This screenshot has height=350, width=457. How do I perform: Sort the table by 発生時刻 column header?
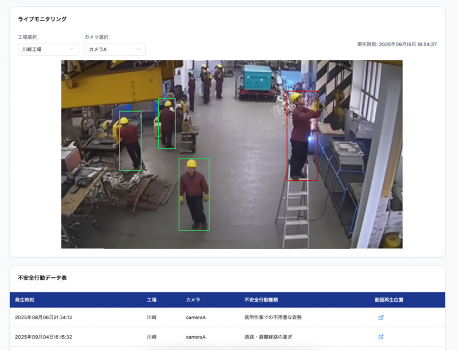(25, 300)
